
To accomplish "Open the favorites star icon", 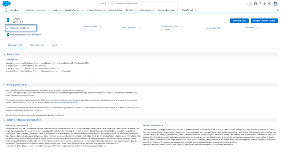I will [x=247, y=4].
